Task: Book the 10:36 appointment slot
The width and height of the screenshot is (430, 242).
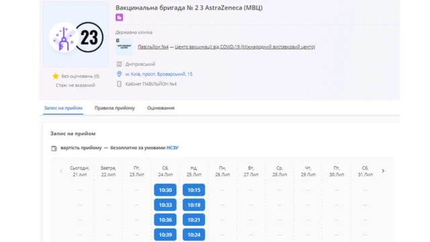Action: tap(165, 220)
